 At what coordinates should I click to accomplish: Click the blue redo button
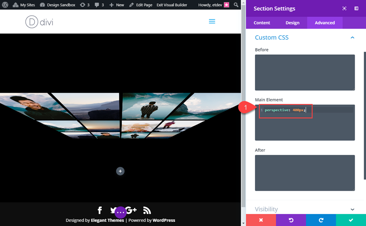pyautogui.click(x=321, y=220)
